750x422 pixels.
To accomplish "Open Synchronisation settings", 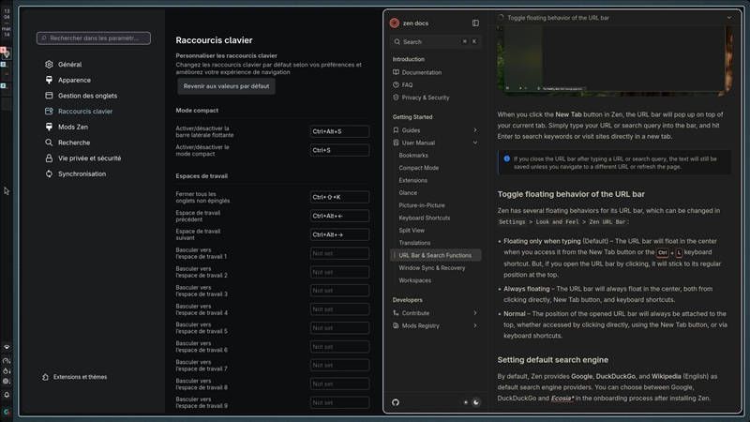I will 82,173.
